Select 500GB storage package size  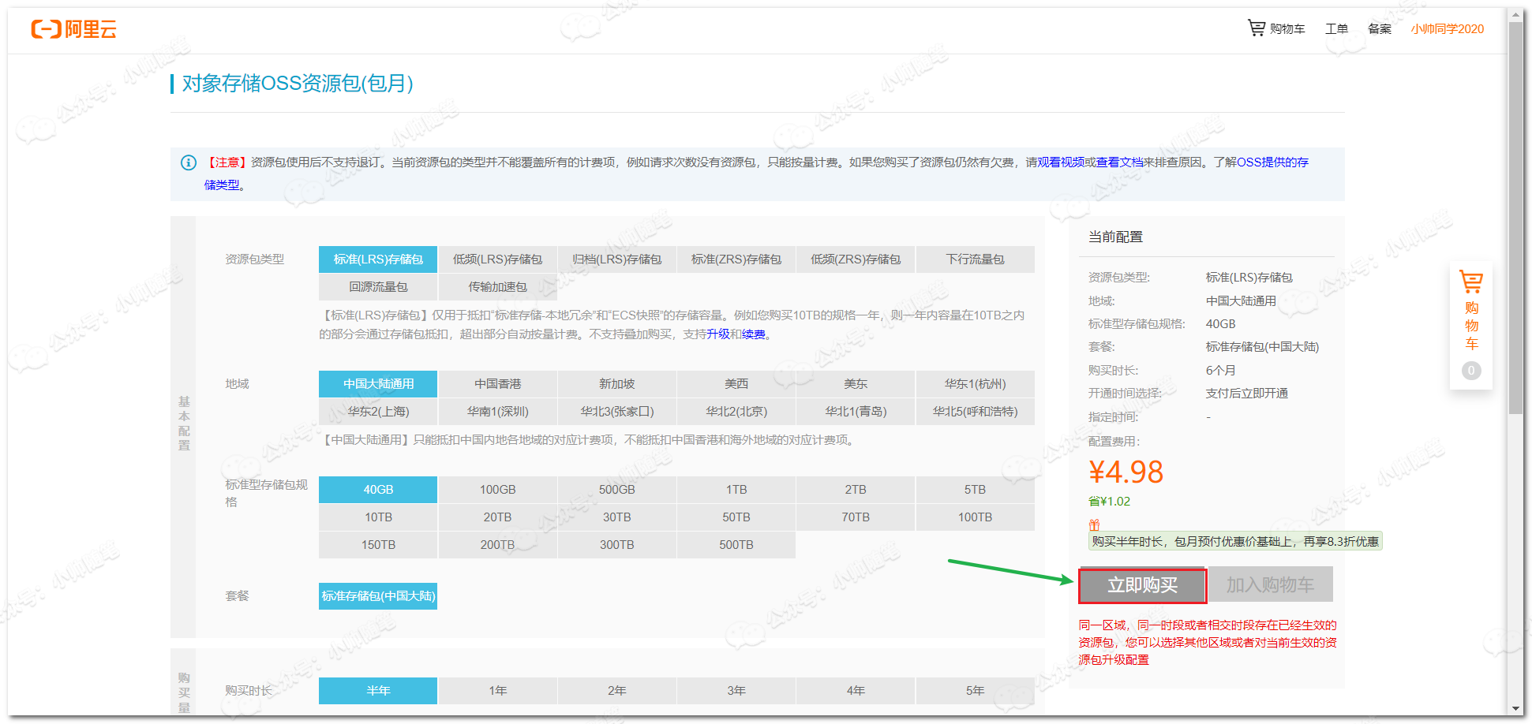pos(617,490)
